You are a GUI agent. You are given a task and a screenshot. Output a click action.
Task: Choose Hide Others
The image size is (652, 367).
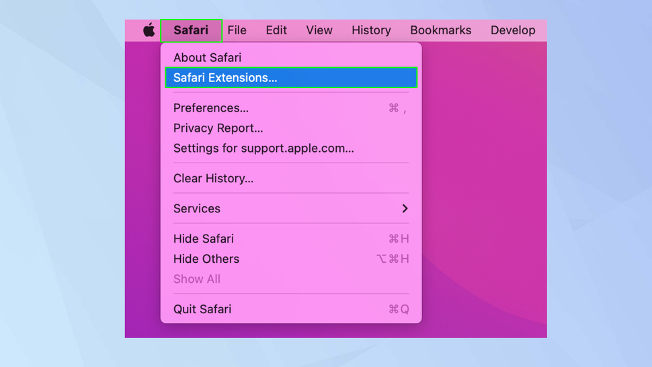click(x=291, y=259)
